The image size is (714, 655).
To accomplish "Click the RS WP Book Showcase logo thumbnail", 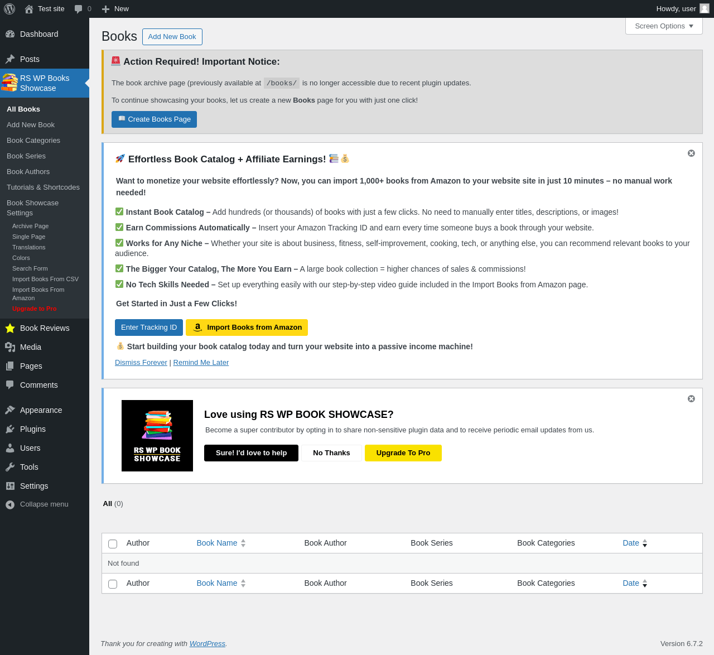I will point(157,436).
